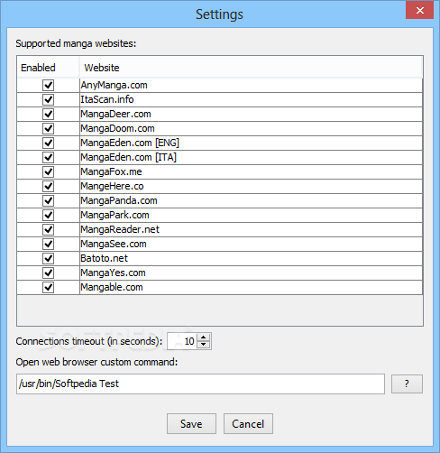Uncheck MangaEden.com [ENG] checkbox
Image resolution: width=440 pixels, height=453 pixels.
click(48, 143)
